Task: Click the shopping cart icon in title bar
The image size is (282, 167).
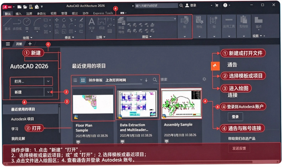Action: (217, 5)
